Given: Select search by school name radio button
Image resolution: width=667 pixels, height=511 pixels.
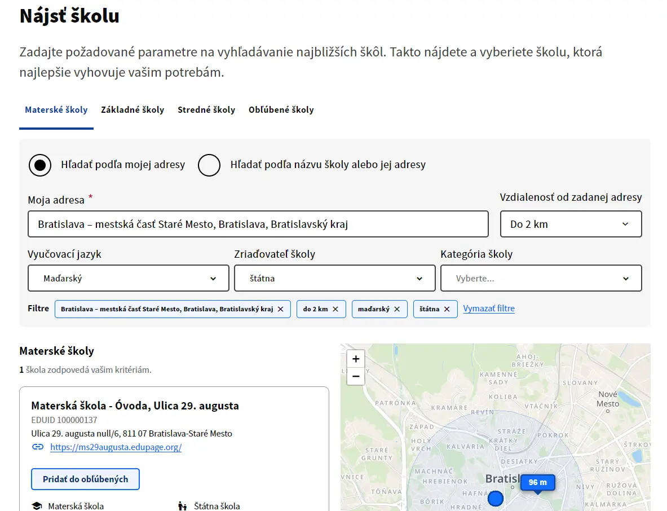Looking at the screenshot, I should point(209,165).
